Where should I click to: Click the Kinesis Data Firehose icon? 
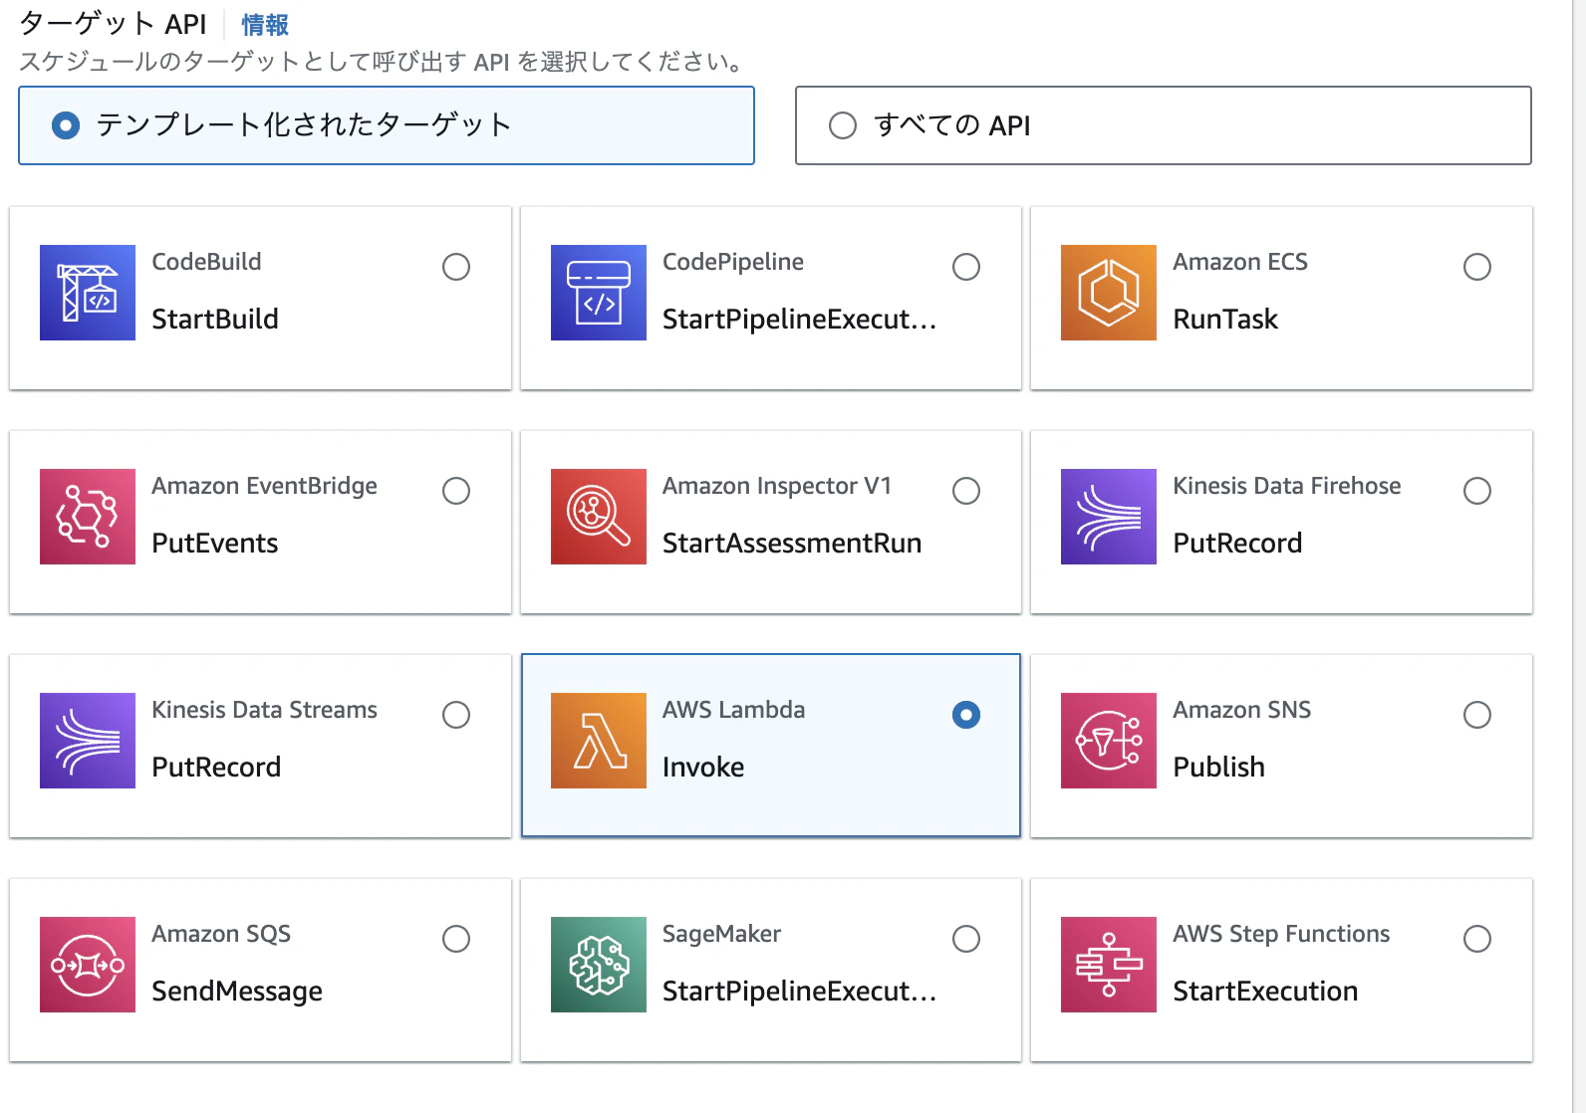click(x=1109, y=517)
